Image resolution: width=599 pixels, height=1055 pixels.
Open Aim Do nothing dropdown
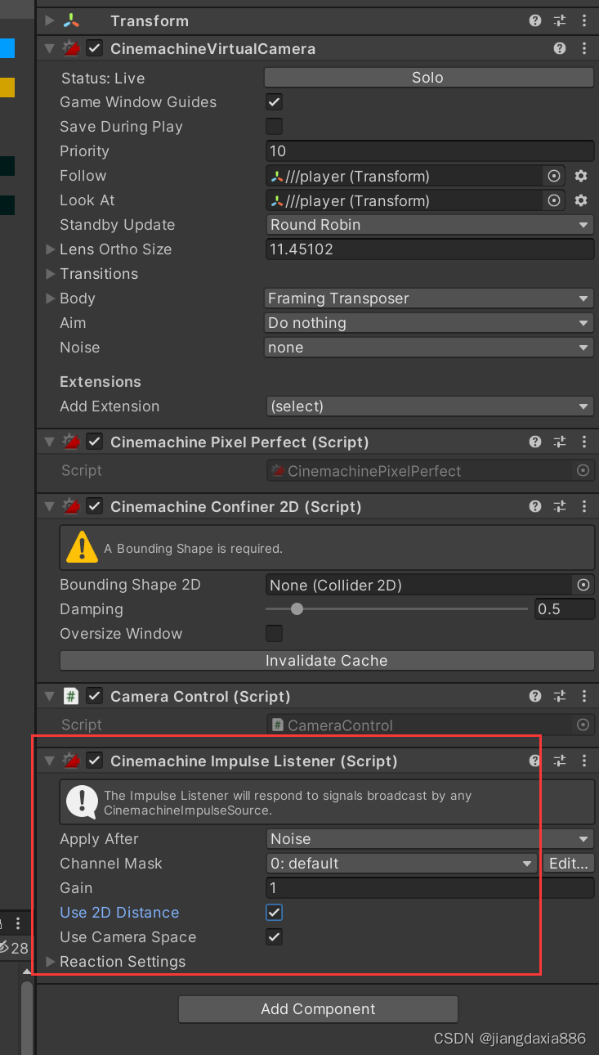click(429, 323)
